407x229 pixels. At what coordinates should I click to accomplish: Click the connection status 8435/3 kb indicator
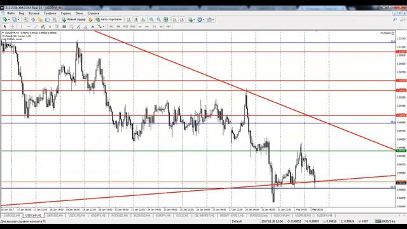point(385,221)
